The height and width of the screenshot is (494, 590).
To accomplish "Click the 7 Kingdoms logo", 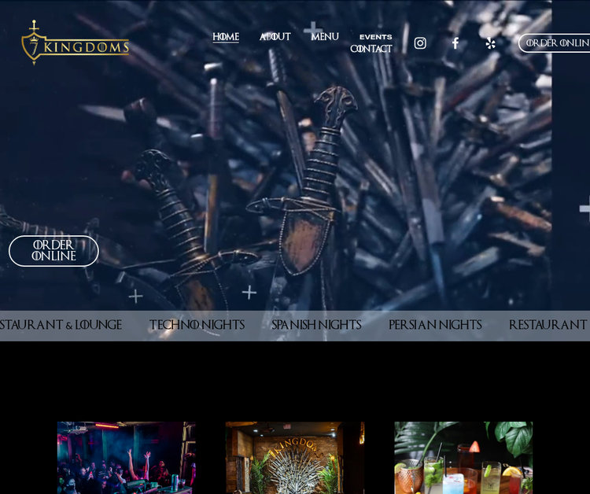I will click(x=75, y=43).
